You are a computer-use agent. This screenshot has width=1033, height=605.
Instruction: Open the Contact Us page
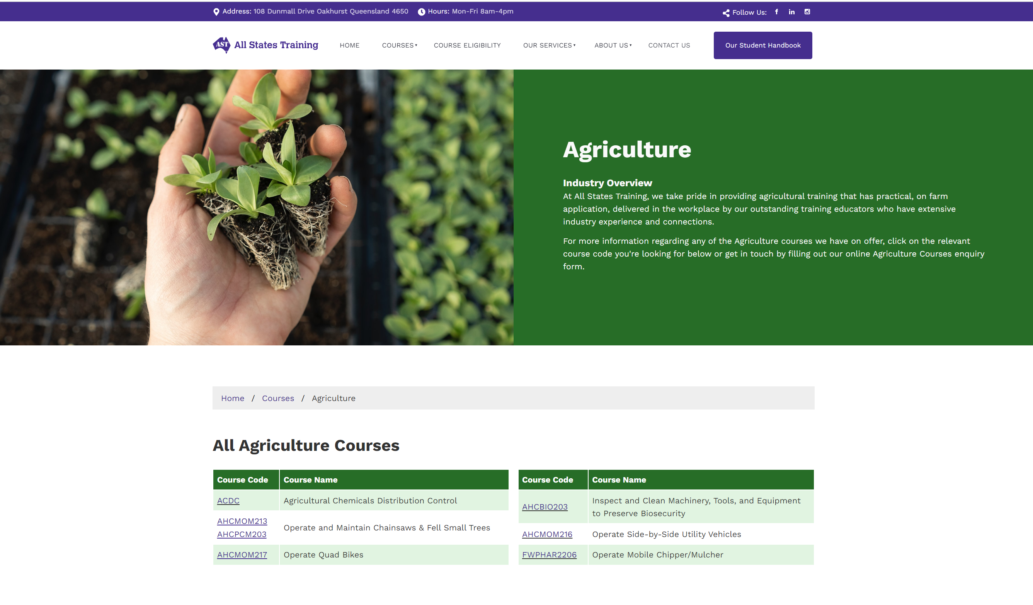coord(669,46)
